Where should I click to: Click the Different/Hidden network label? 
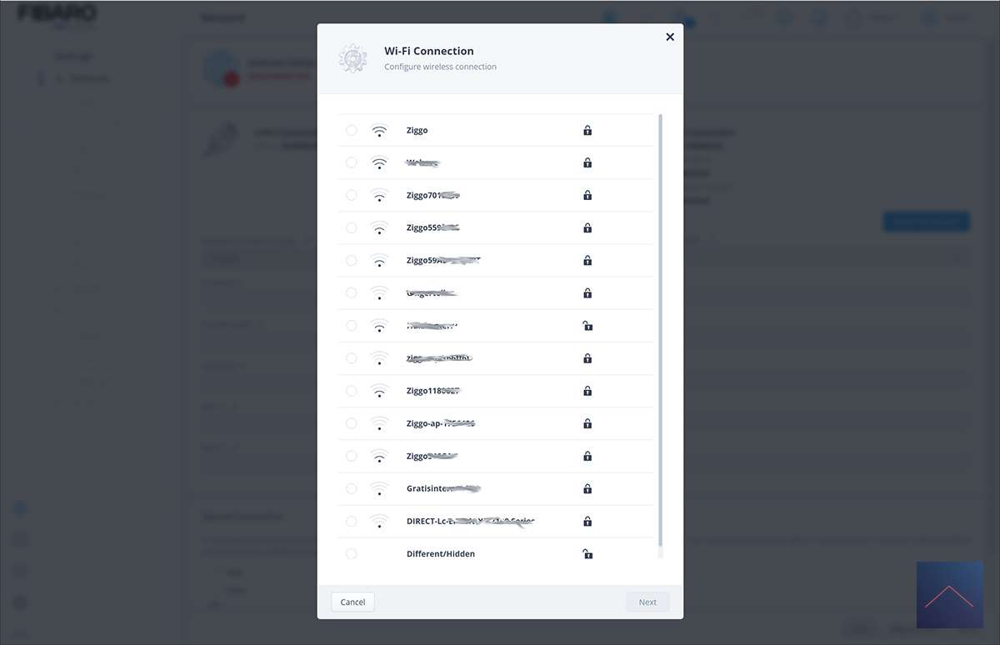point(441,554)
